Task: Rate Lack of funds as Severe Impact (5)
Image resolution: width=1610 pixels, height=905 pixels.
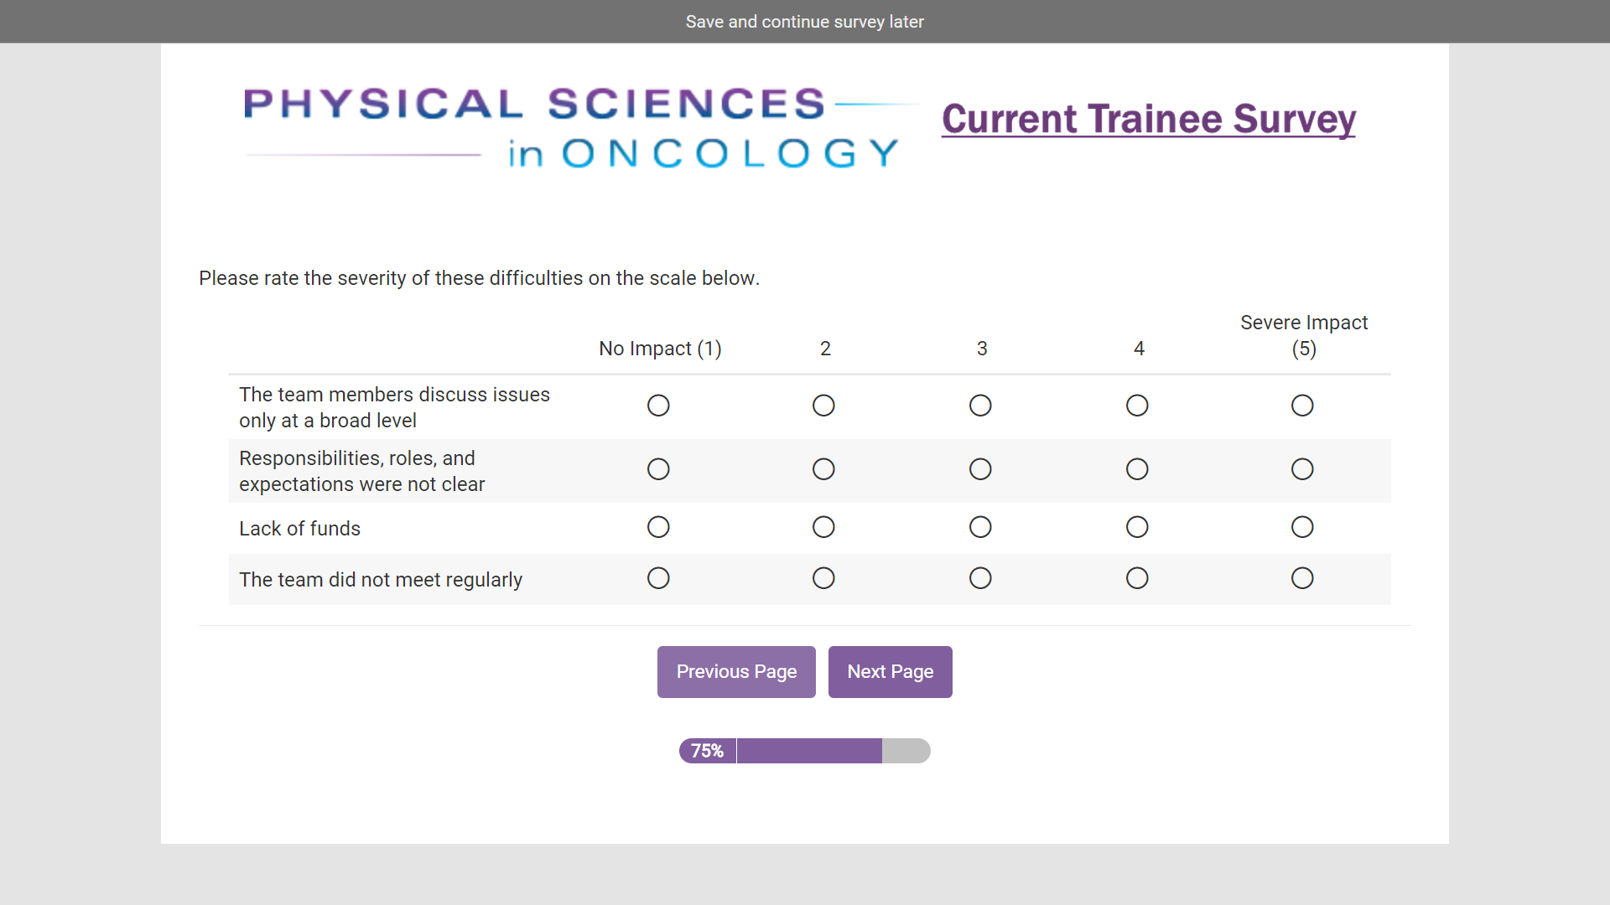Action: tap(1302, 527)
